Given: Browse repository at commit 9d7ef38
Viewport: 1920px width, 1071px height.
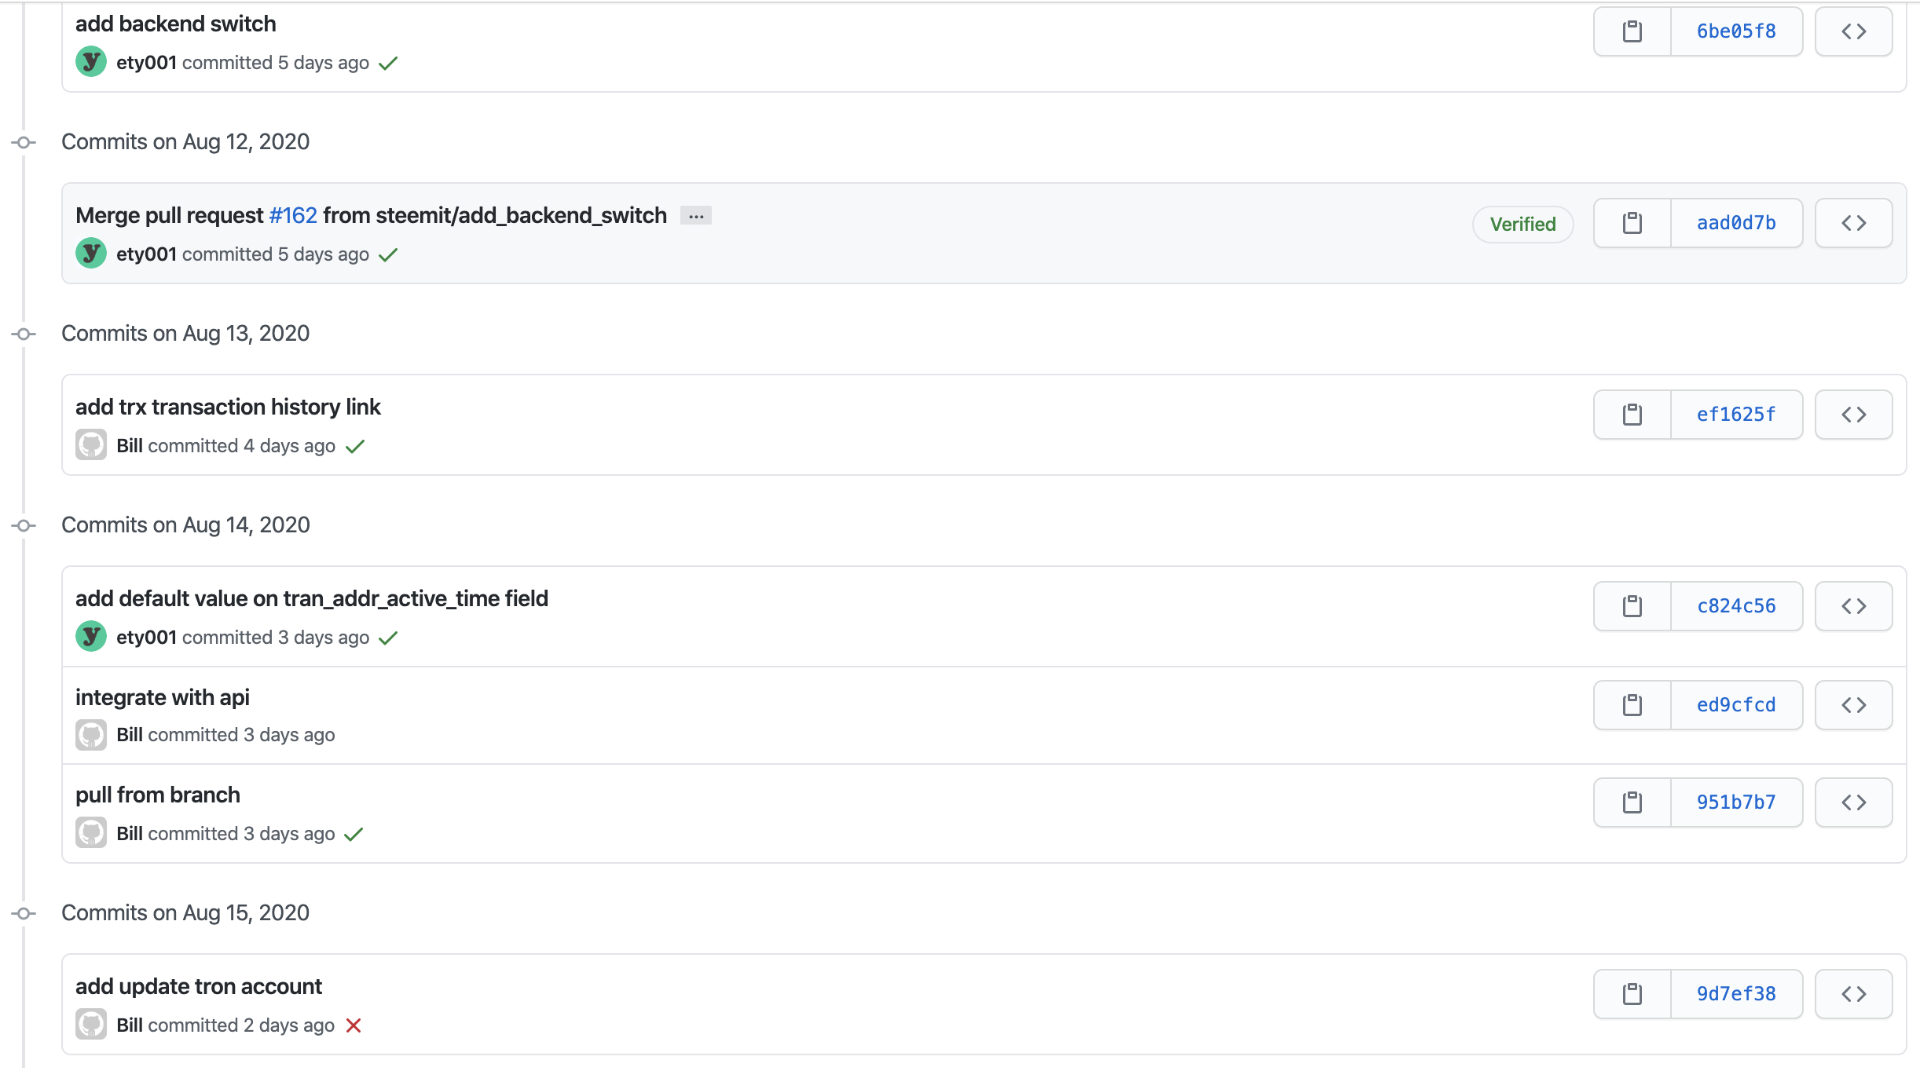Looking at the screenshot, I should pos(1853,994).
